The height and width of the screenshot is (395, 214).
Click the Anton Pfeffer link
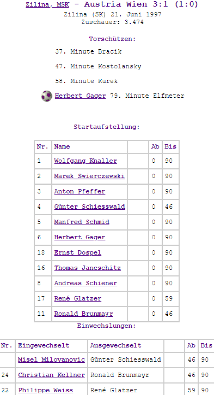[80, 191]
